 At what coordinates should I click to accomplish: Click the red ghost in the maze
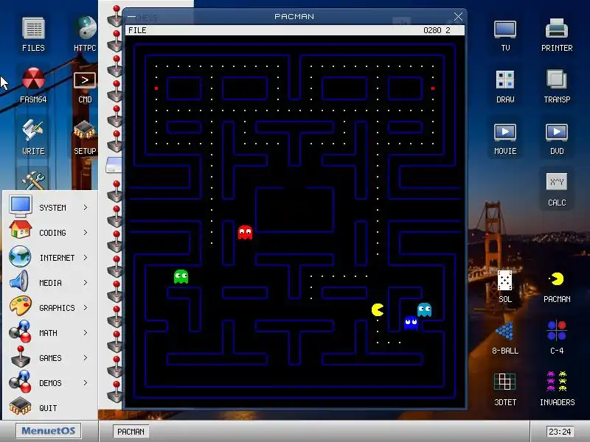(x=245, y=232)
